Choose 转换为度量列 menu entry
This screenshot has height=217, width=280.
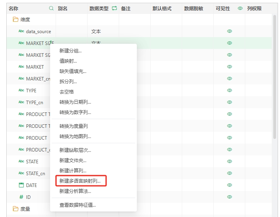(x=74, y=126)
